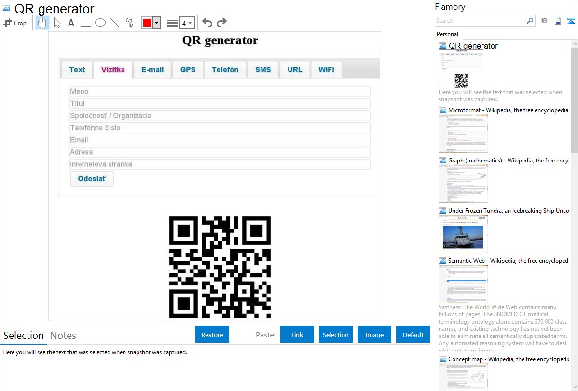Click the Meno input field

(x=220, y=92)
